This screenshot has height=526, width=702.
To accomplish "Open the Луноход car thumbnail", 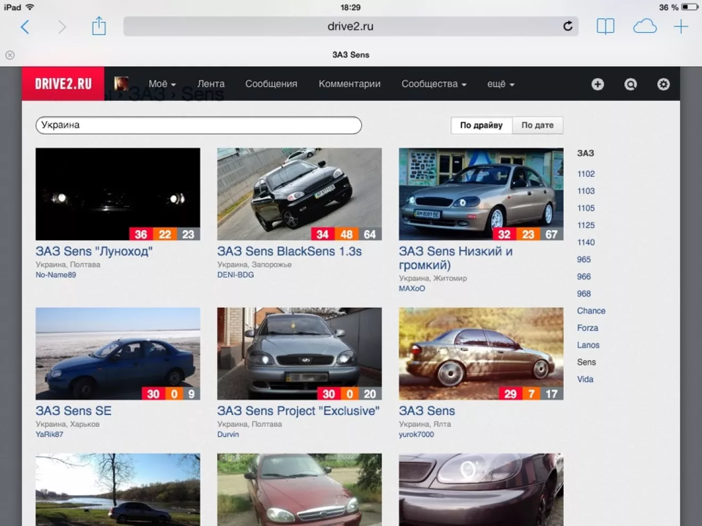I will (118, 194).
